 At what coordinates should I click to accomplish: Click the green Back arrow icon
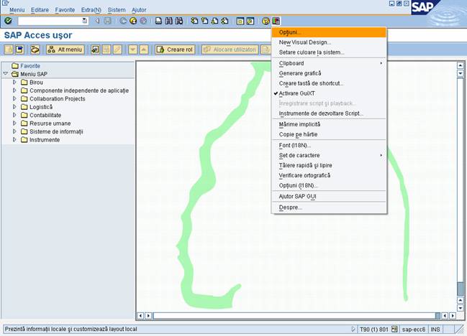click(x=123, y=21)
